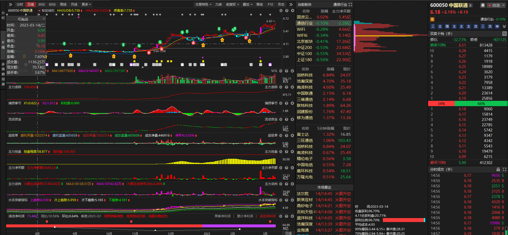Image resolution: width=508 pixels, height=235 pixels.
Task: Close the 主力净买额 indicator panel
Action: coord(292,168)
